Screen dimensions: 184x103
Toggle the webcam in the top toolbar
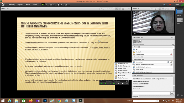tap(59, 4)
